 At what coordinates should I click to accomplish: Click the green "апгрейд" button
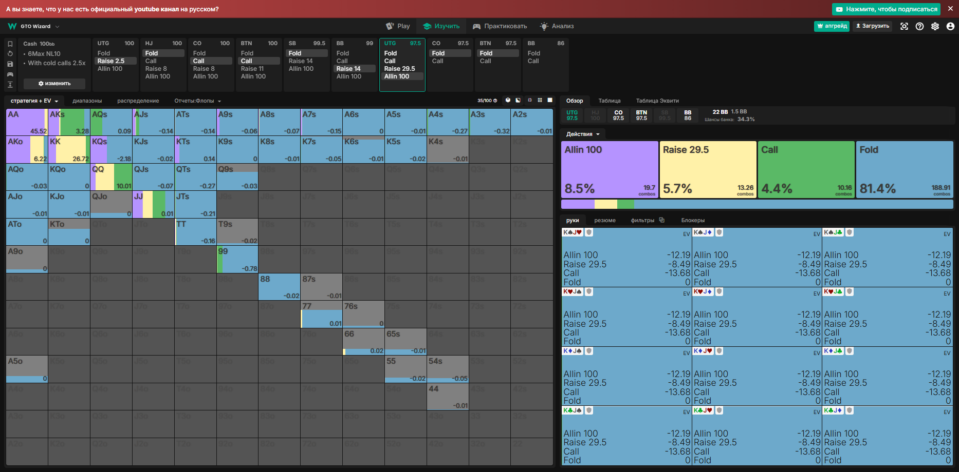832,26
